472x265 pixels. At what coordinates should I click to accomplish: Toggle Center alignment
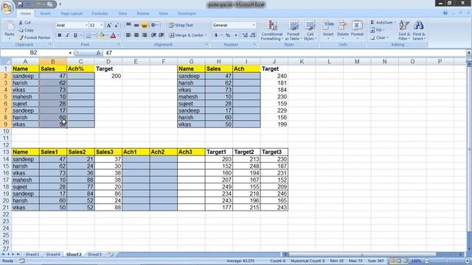(x=136, y=35)
